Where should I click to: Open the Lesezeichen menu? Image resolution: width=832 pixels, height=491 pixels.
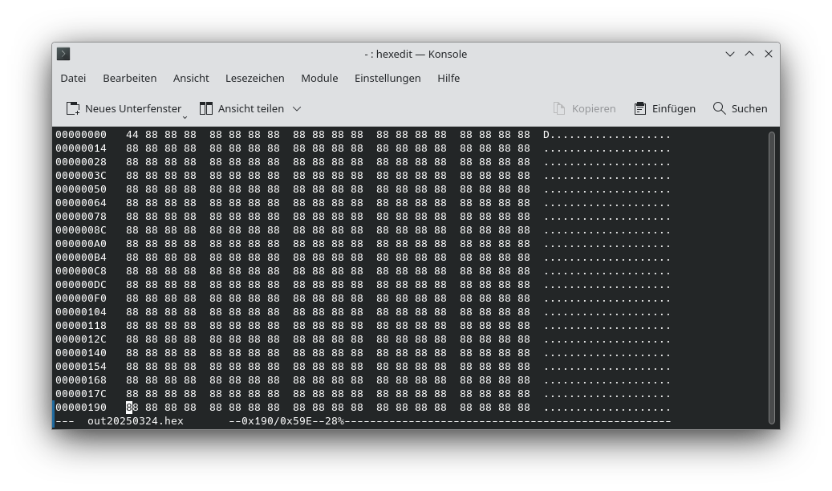tap(254, 78)
